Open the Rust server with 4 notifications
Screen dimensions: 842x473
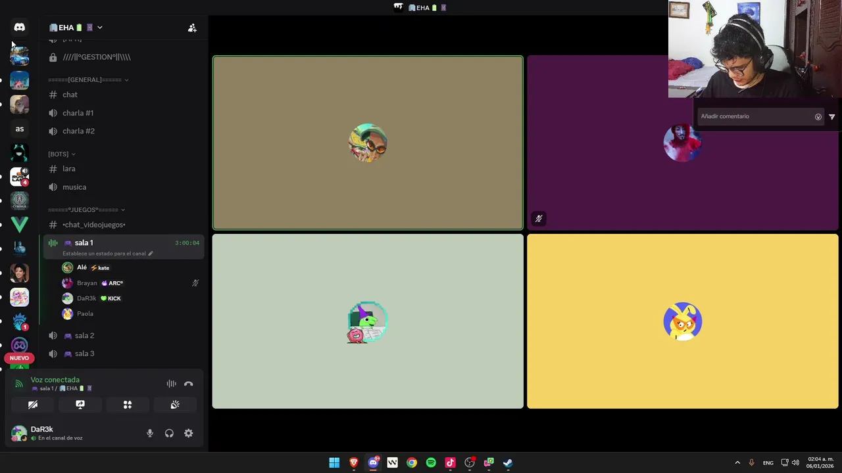point(19,177)
